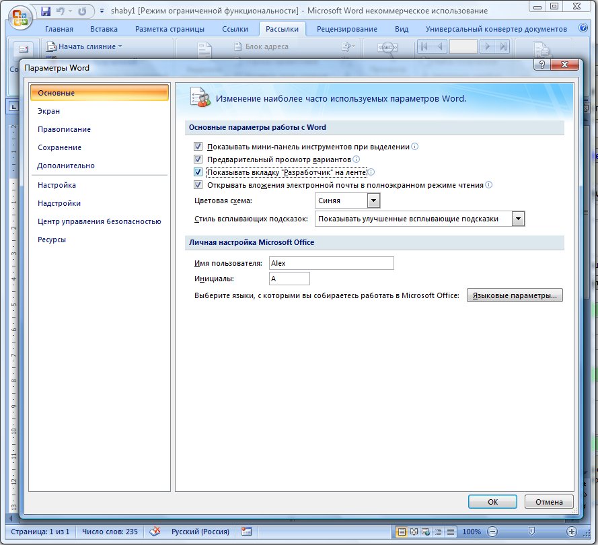Screen dimensions: 598x545
Task: Click the Envelopes icon in ribbon
Action: (24, 49)
